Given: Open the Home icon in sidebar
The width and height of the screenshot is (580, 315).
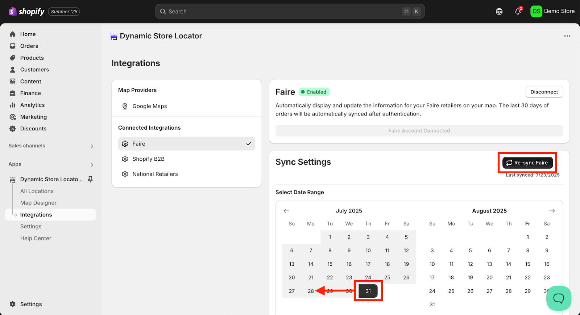Looking at the screenshot, I should coord(13,34).
